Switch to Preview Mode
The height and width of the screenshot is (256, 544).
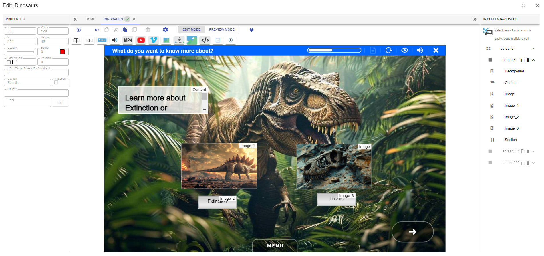click(222, 29)
